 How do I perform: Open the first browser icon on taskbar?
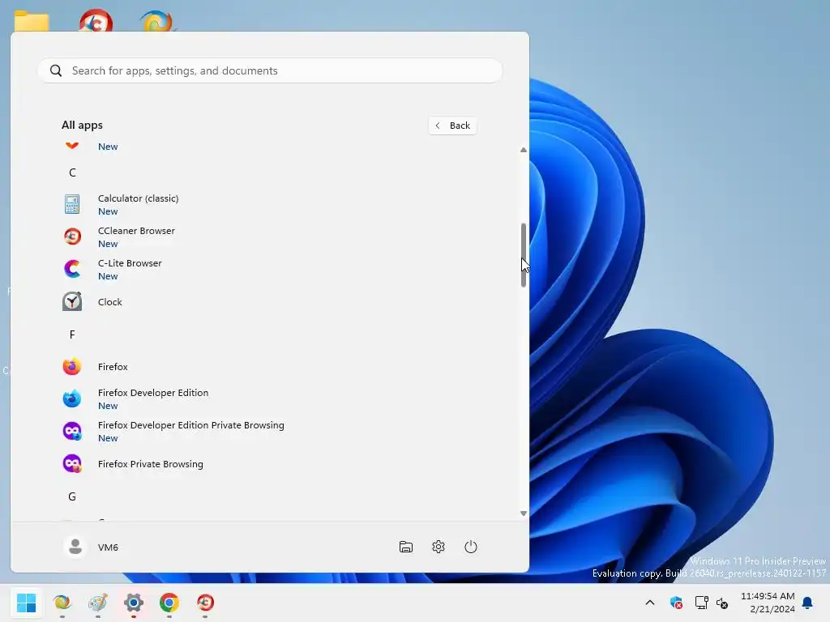coord(62,603)
